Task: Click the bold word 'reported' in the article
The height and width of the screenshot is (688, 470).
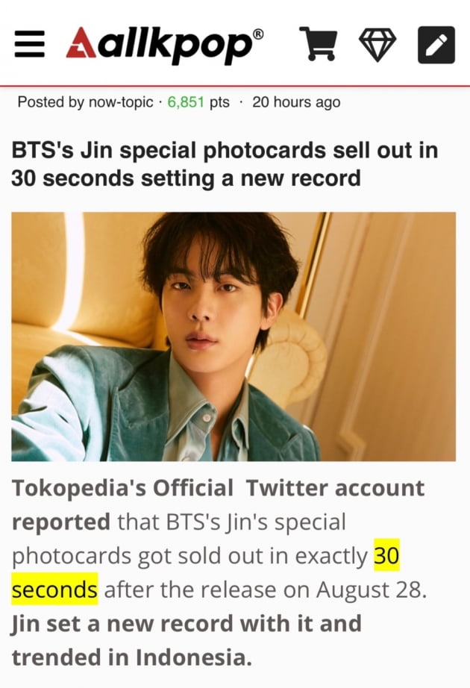Action: pyautogui.click(x=60, y=522)
